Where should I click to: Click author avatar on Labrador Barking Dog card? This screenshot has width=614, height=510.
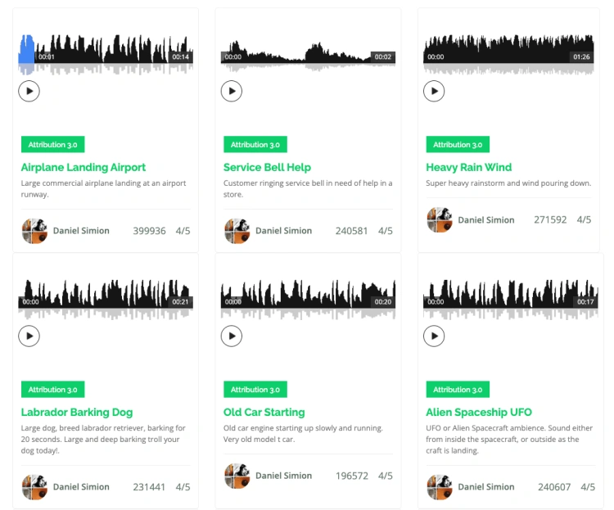click(x=34, y=487)
